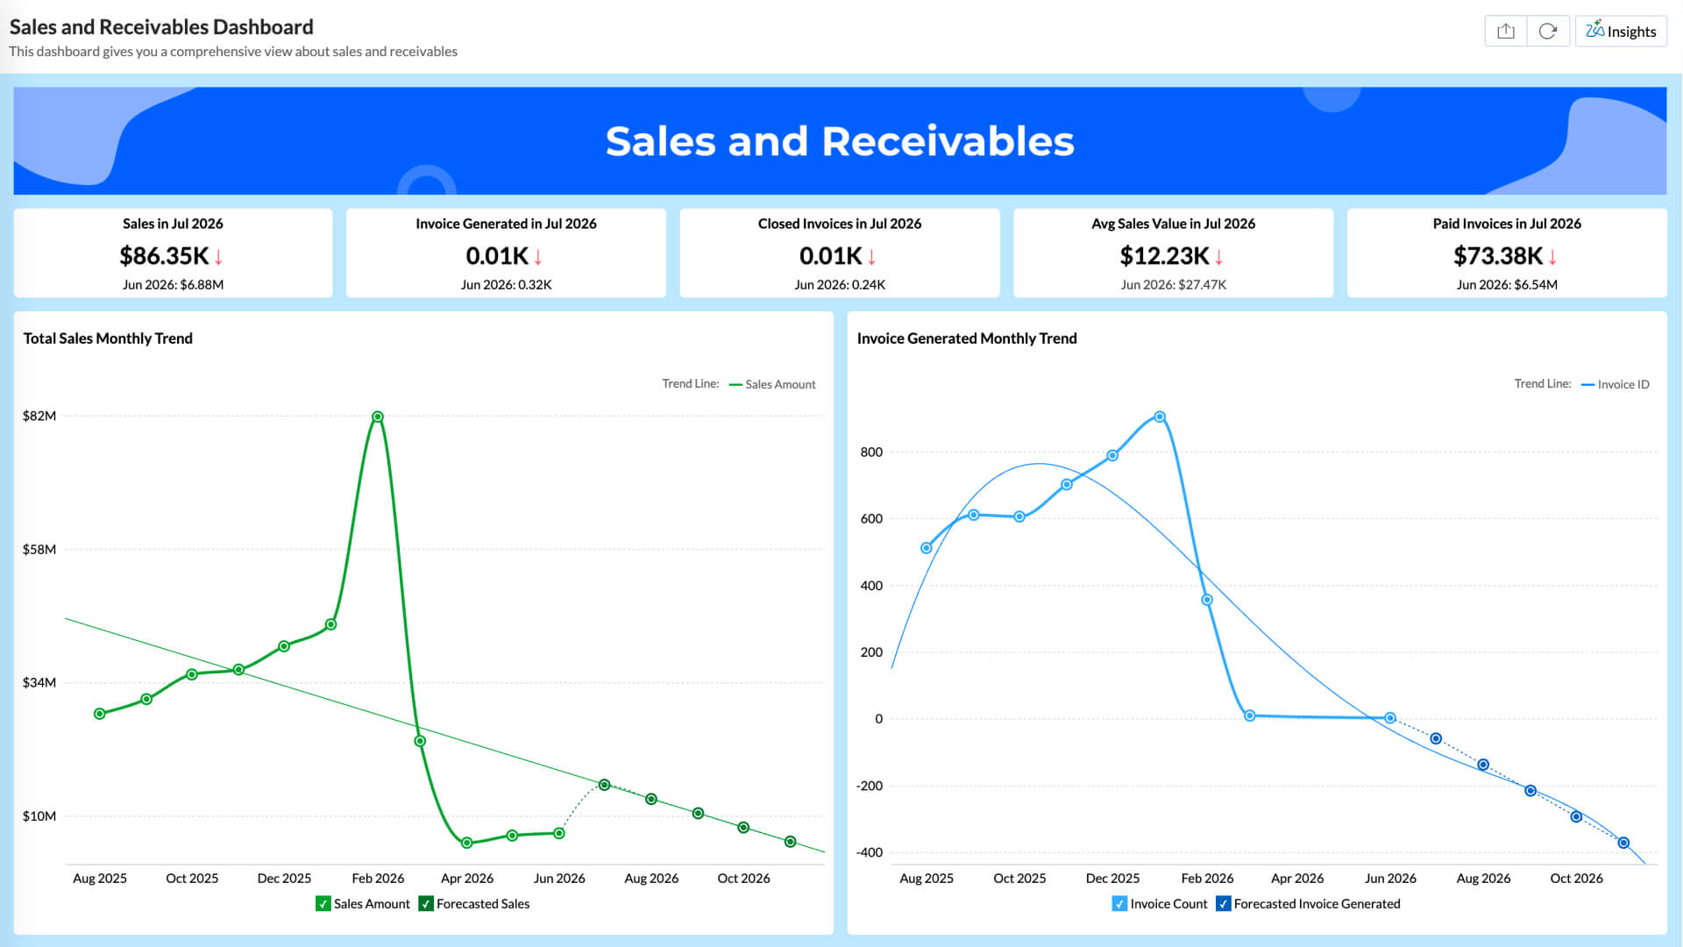Click the red down arrow in Paid Invoices card
Screen dimensions: 1683x947
[x=1552, y=257]
